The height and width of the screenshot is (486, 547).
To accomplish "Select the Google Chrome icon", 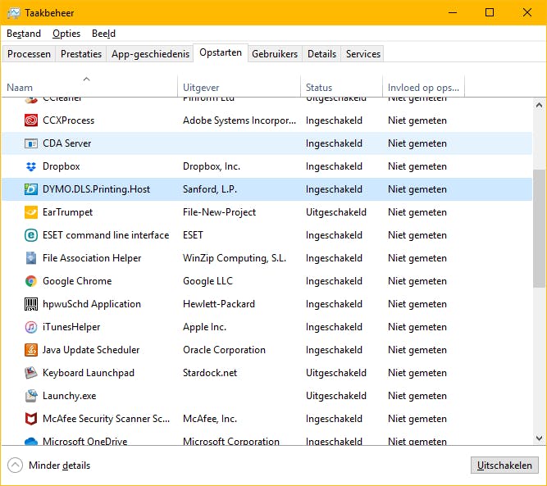I will tap(31, 281).
